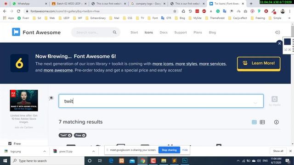The image size is (294, 165).
Task: Open the Plans nav item
Action: (x=198, y=33)
